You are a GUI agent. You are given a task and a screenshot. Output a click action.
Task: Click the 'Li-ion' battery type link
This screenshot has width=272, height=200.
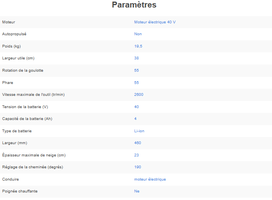pos(139,131)
